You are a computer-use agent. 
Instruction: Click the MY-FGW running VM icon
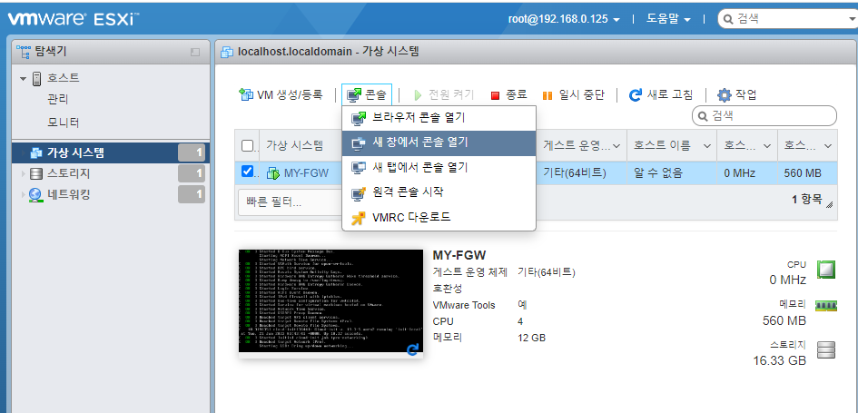[272, 173]
